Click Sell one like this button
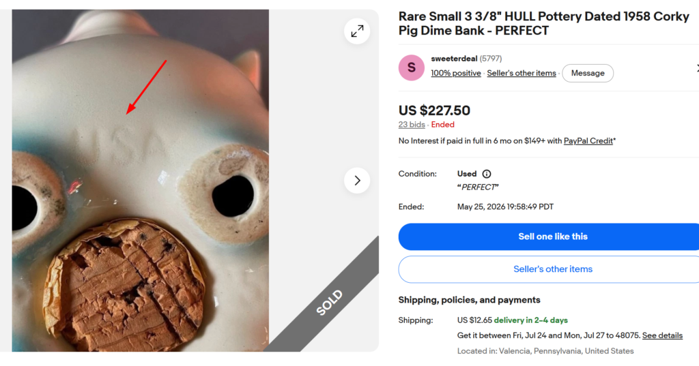 553,237
